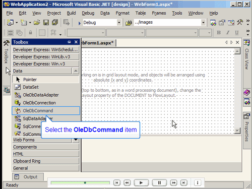Click the New Project toolbar icon

click(10, 22)
